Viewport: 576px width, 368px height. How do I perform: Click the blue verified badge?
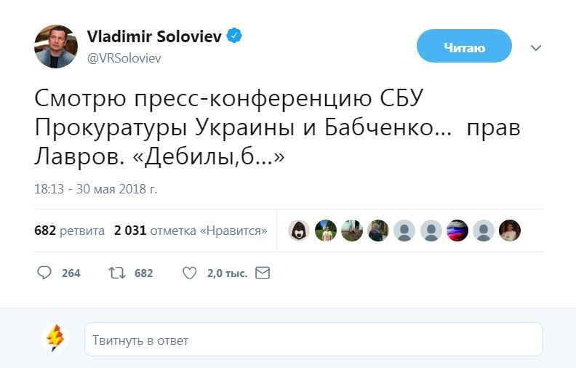coord(234,36)
